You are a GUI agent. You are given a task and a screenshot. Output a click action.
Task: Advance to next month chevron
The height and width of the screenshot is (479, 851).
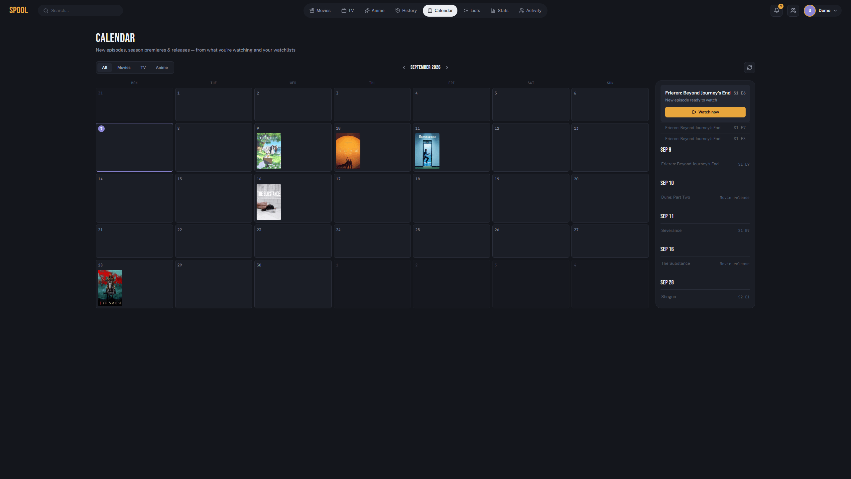(447, 68)
